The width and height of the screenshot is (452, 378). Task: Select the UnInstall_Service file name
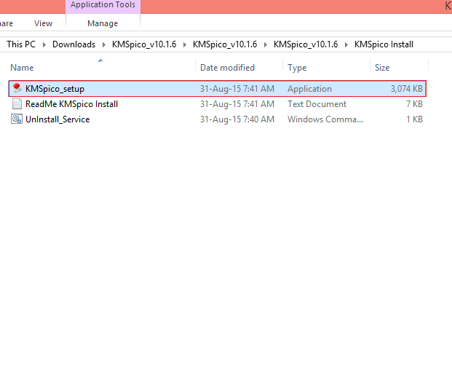[58, 119]
